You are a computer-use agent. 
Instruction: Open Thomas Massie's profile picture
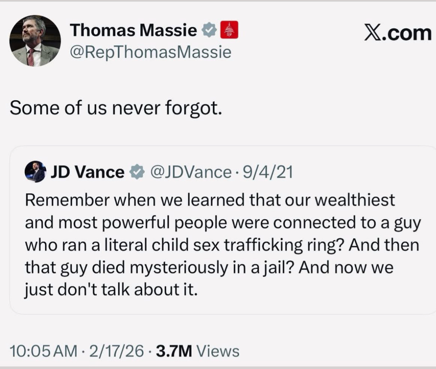point(35,41)
